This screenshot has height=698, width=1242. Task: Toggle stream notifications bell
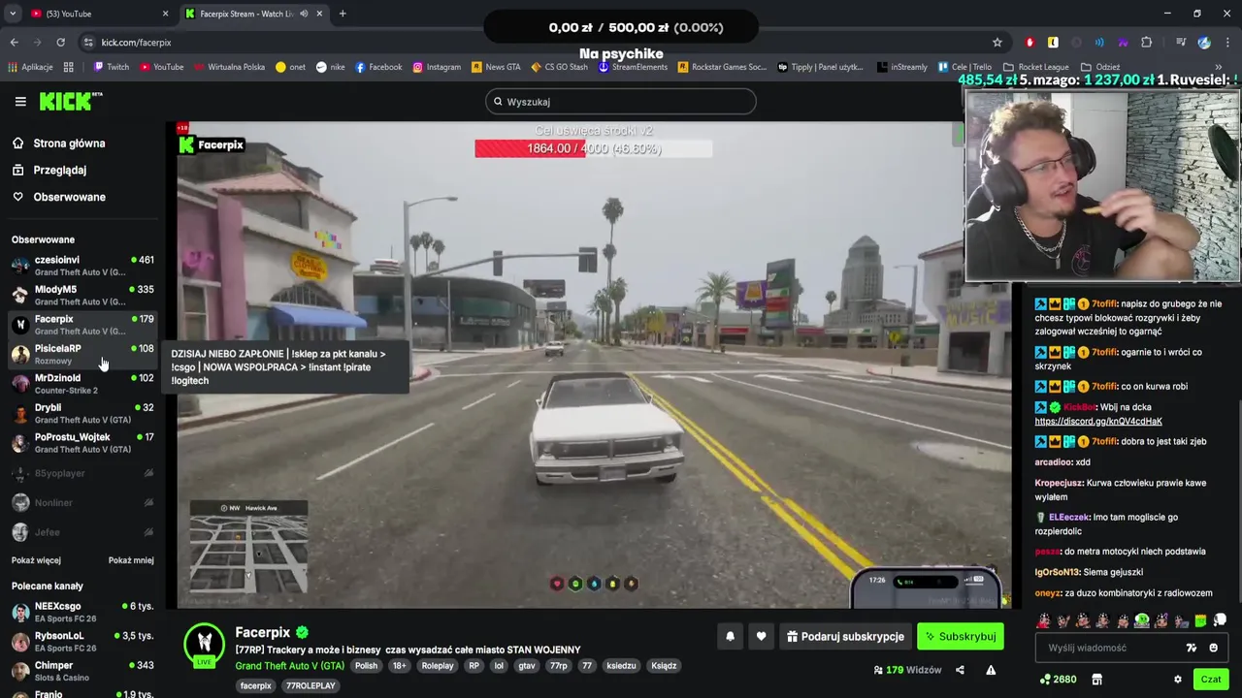pos(730,637)
